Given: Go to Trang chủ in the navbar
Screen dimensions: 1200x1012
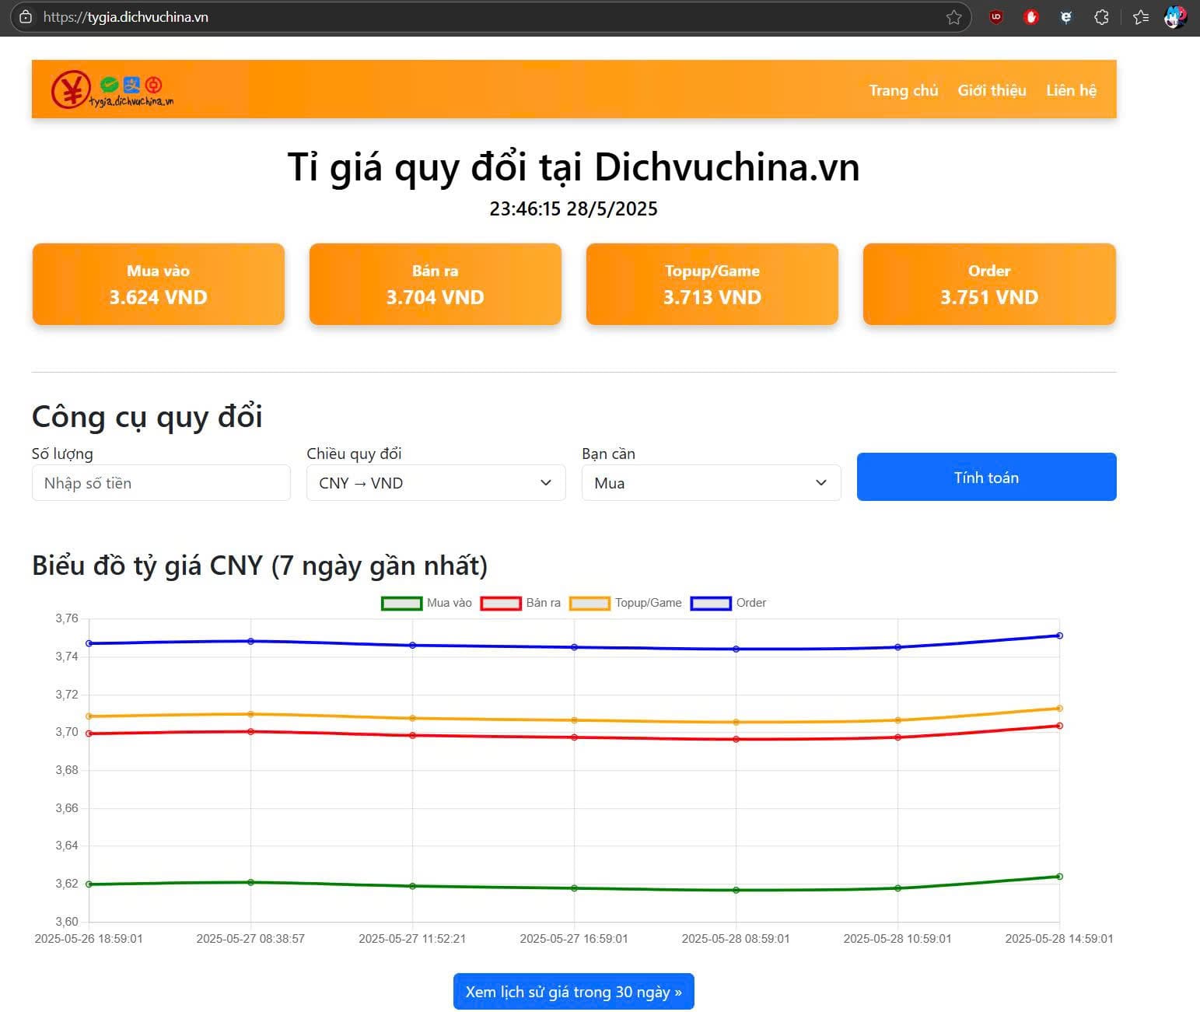Looking at the screenshot, I should 904,90.
